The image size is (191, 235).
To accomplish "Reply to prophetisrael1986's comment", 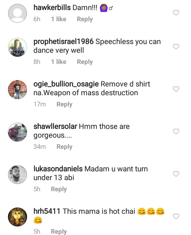I will [85, 62].
